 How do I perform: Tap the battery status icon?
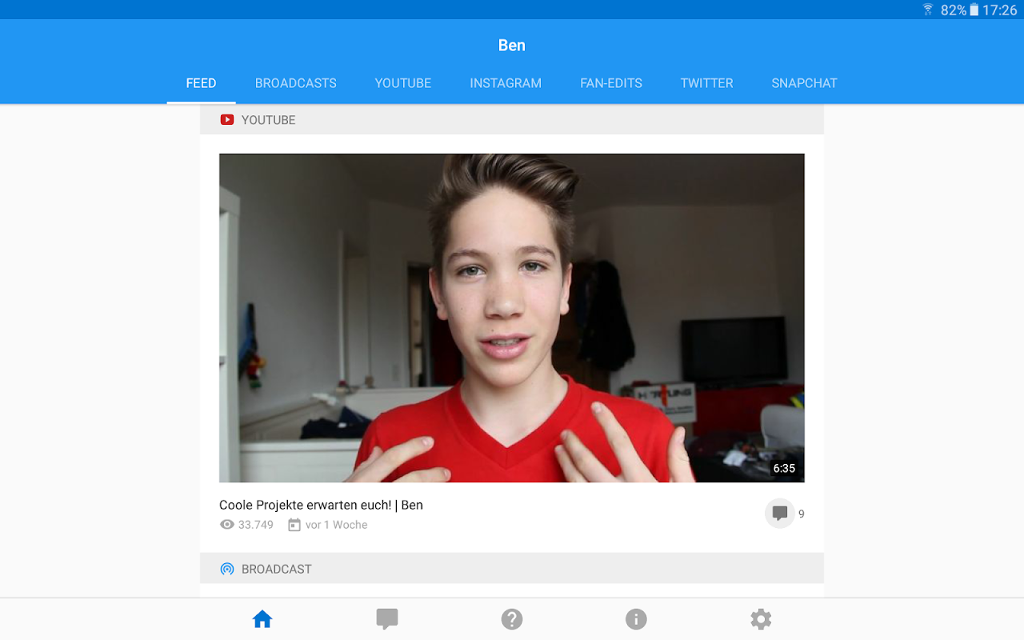coord(974,10)
